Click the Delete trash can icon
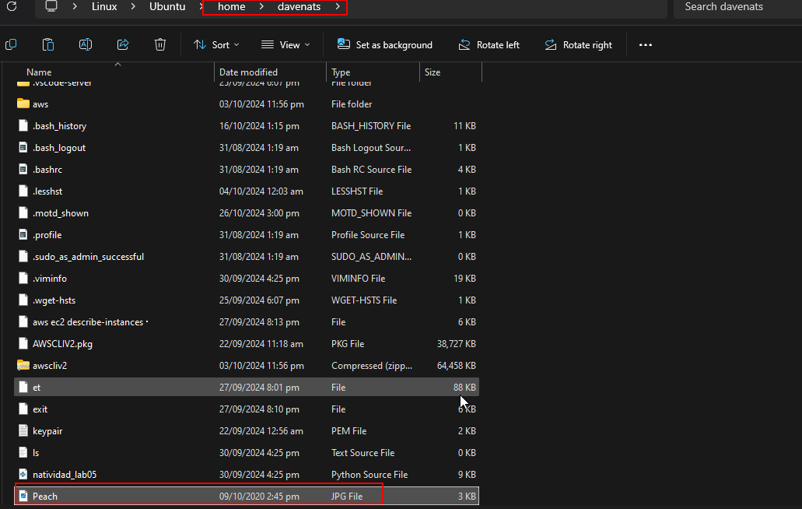Image resolution: width=802 pixels, height=509 pixels. (160, 44)
